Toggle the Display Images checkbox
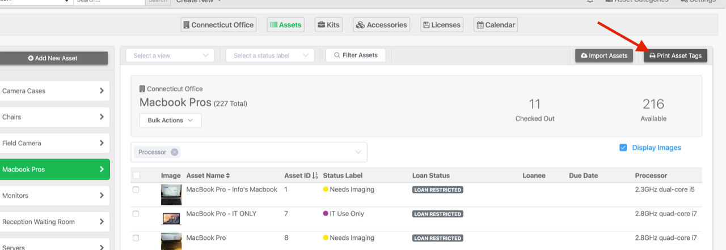 623,148
